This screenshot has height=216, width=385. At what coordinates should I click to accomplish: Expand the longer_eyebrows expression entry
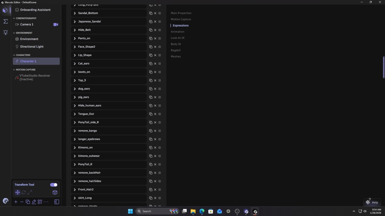(75, 139)
